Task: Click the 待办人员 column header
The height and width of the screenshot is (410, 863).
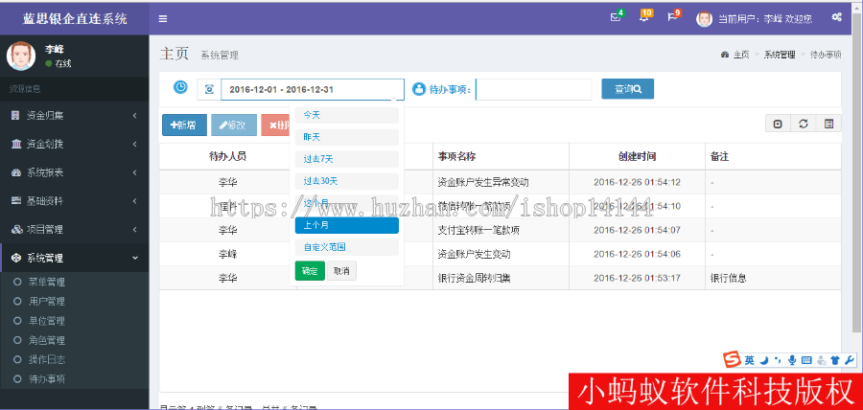Action: [x=227, y=157]
